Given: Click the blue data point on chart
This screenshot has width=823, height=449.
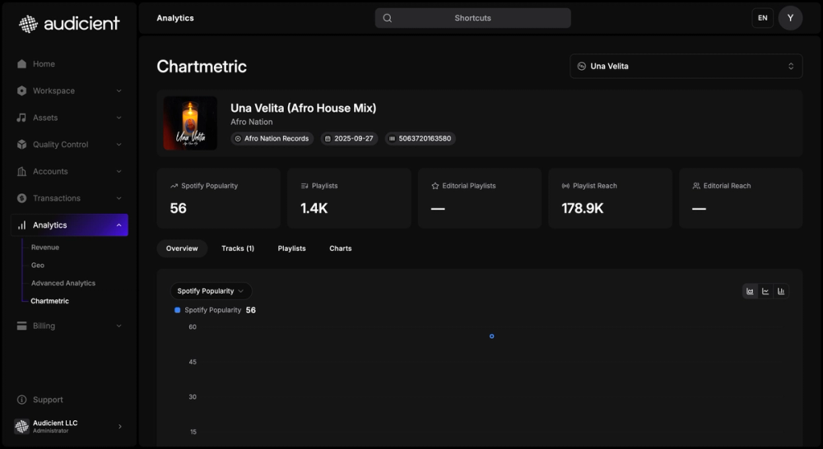Looking at the screenshot, I should pyautogui.click(x=492, y=336).
